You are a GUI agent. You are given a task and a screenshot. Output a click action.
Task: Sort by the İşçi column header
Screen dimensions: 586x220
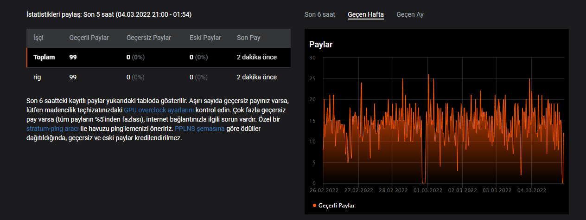pos(38,38)
